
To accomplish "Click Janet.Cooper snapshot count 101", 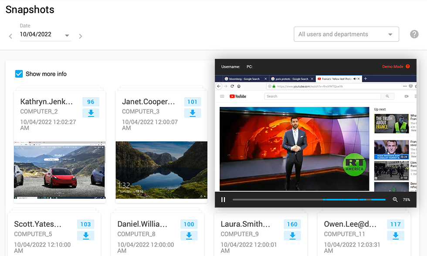I will pyautogui.click(x=193, y=102).
